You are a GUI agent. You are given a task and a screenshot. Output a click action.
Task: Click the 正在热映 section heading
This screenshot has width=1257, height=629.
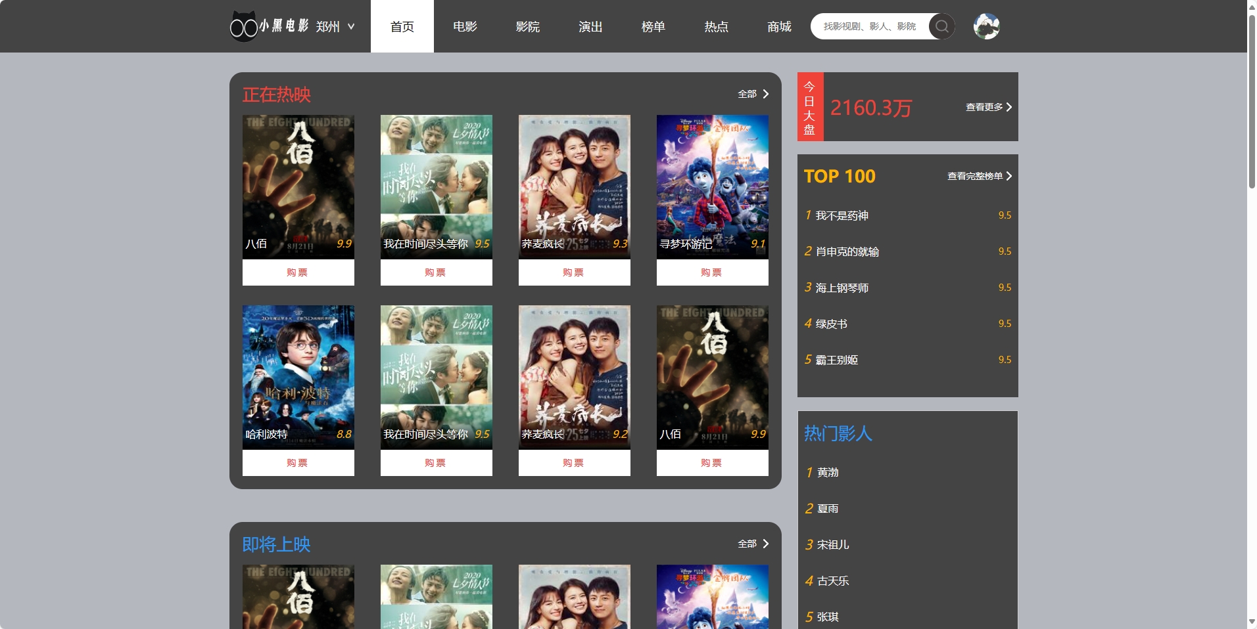pos(276,95)
